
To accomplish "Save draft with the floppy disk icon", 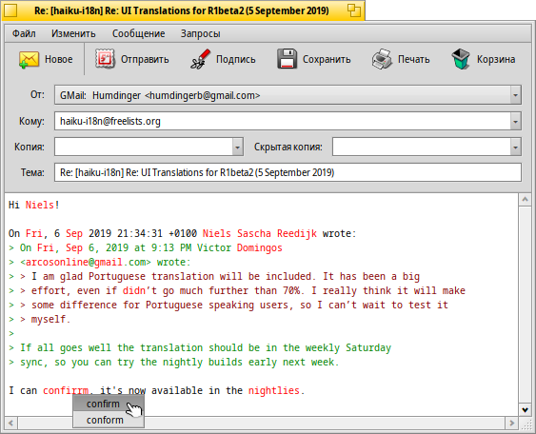I will 287,59.
